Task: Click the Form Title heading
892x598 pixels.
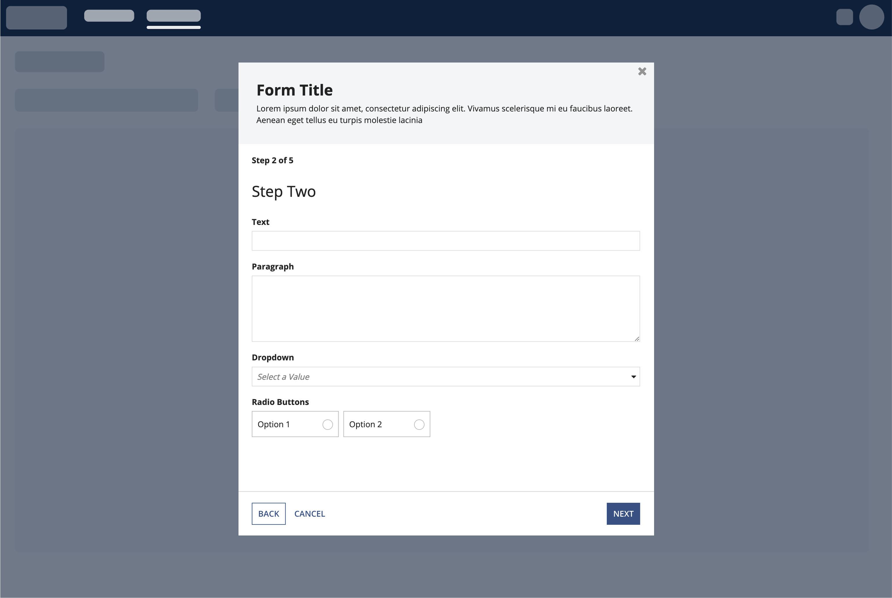Action: pos(294,90)
